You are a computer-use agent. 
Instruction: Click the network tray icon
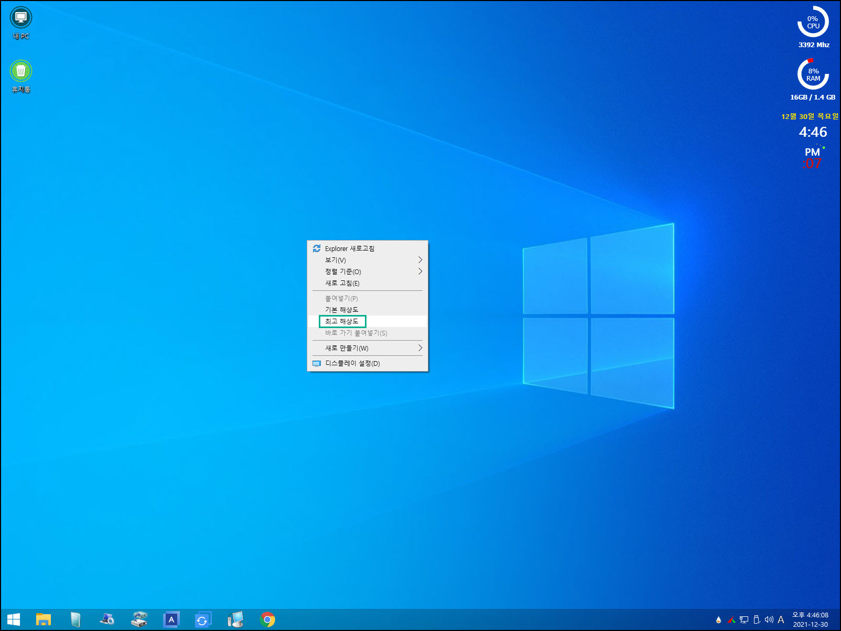(x=744, y=619)
